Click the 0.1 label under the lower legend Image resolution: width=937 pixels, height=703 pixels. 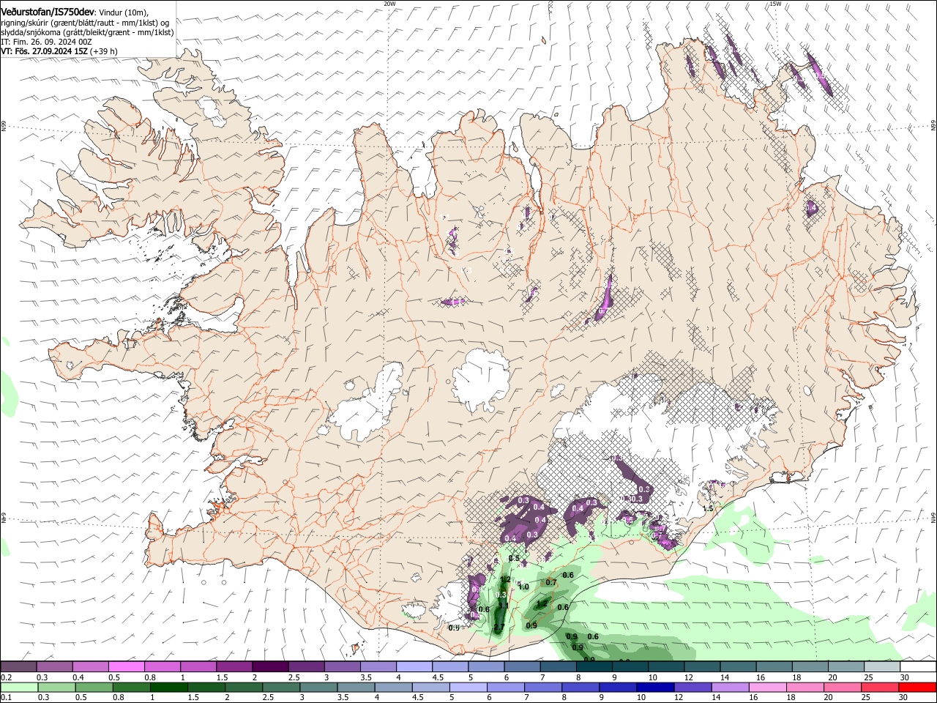pos(6,698)
